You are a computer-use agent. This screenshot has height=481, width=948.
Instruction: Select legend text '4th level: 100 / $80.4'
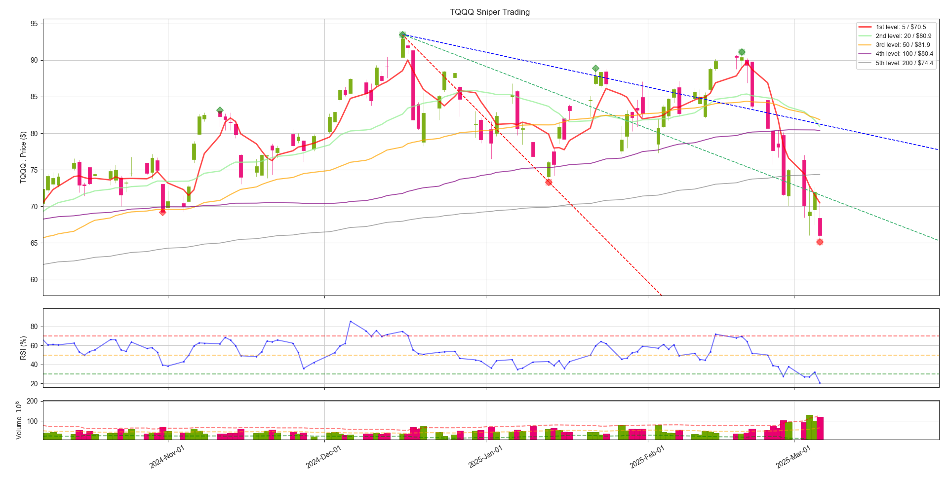[x=905, y=54]
